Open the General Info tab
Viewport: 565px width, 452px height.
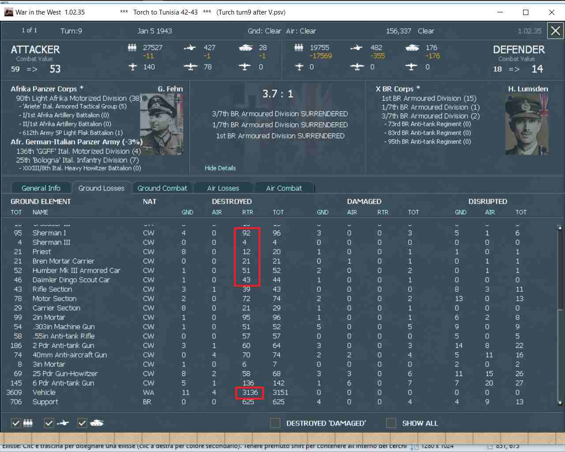click(41, 188)
